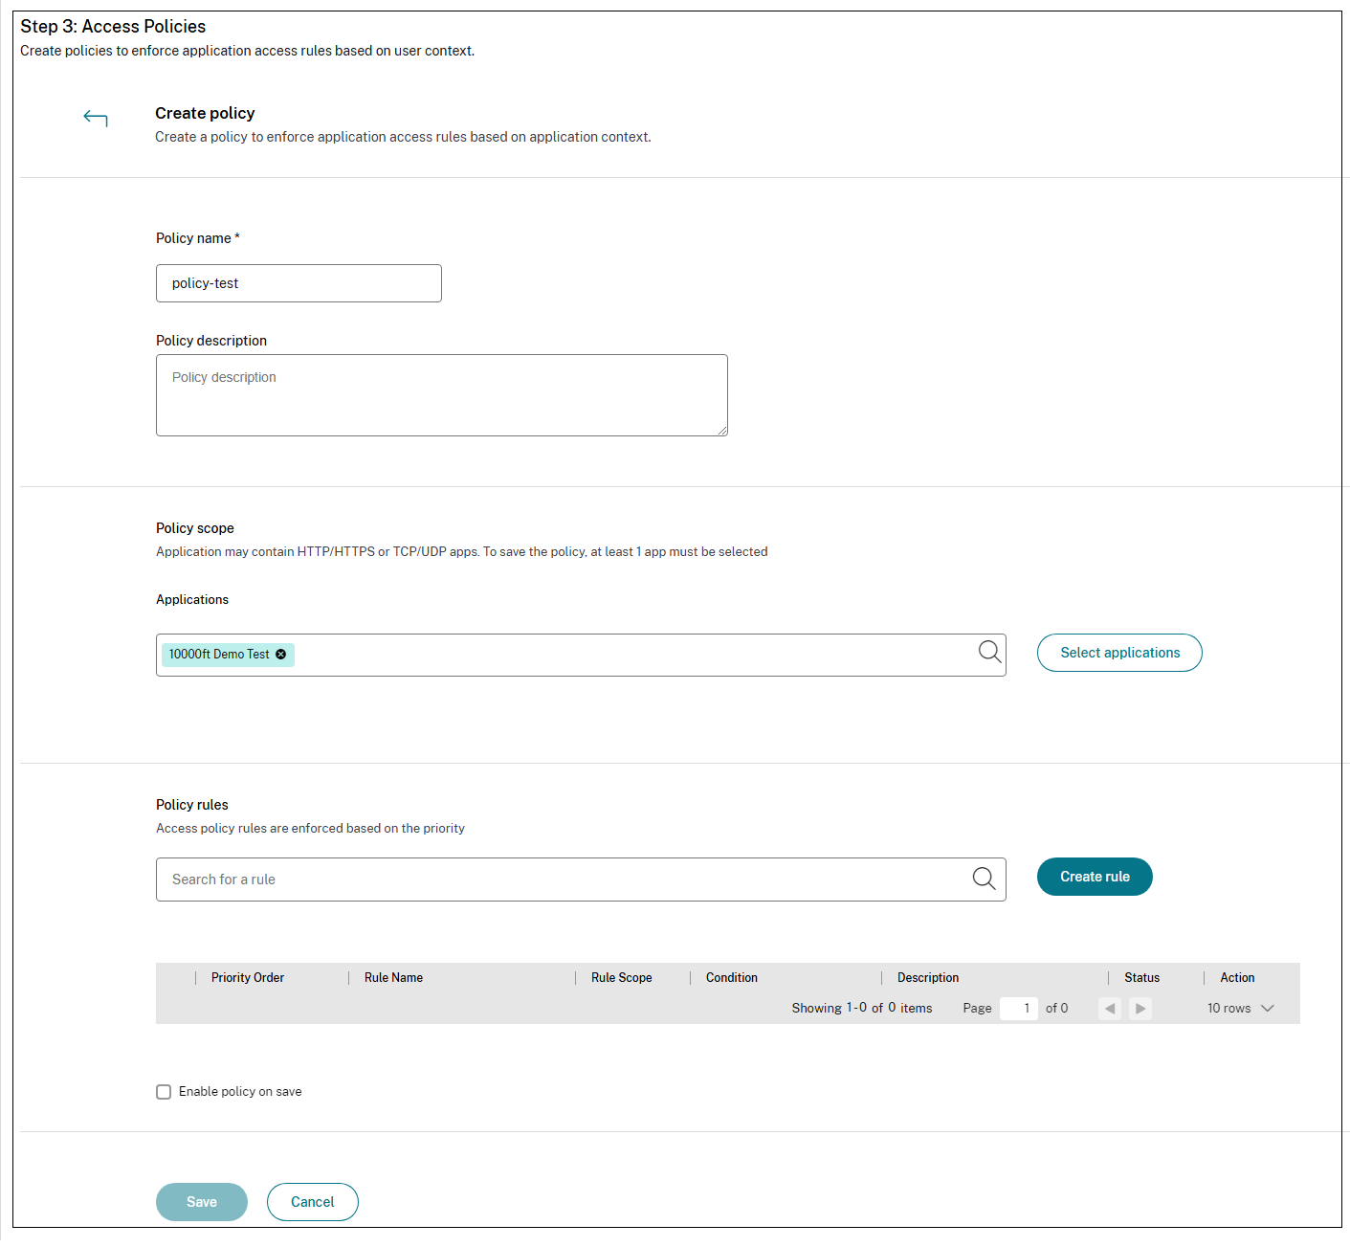This screenshot has height=1247, width=1350.
Task: Click the Rule Name column header
Action: point(393,978)
